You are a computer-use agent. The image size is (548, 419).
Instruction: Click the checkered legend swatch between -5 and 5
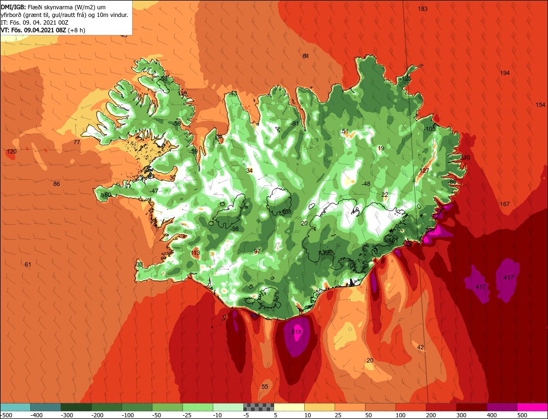click(259, 407)
